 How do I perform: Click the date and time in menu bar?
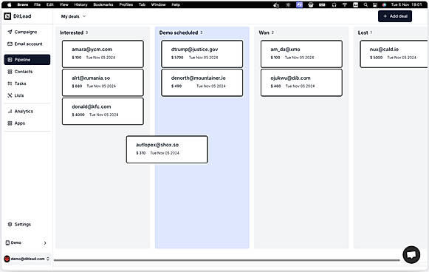[406, 4]
